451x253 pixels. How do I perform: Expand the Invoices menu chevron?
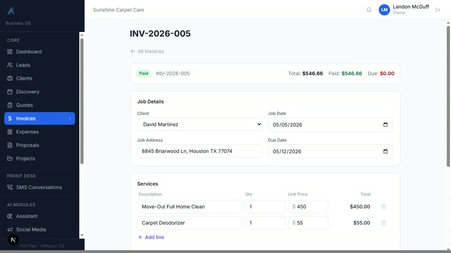point(70,118)
